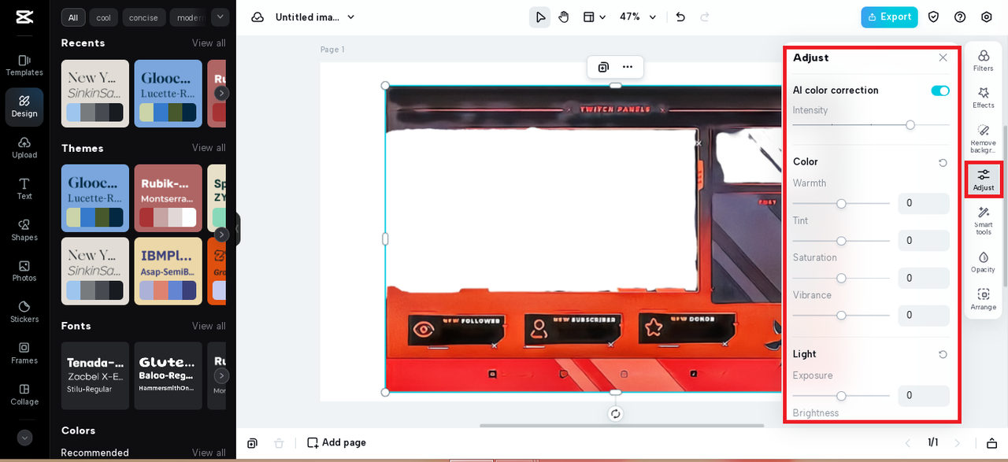Activate the hand pan tool
This screenshot has height=462, width=1008.
tap(564, 17)
